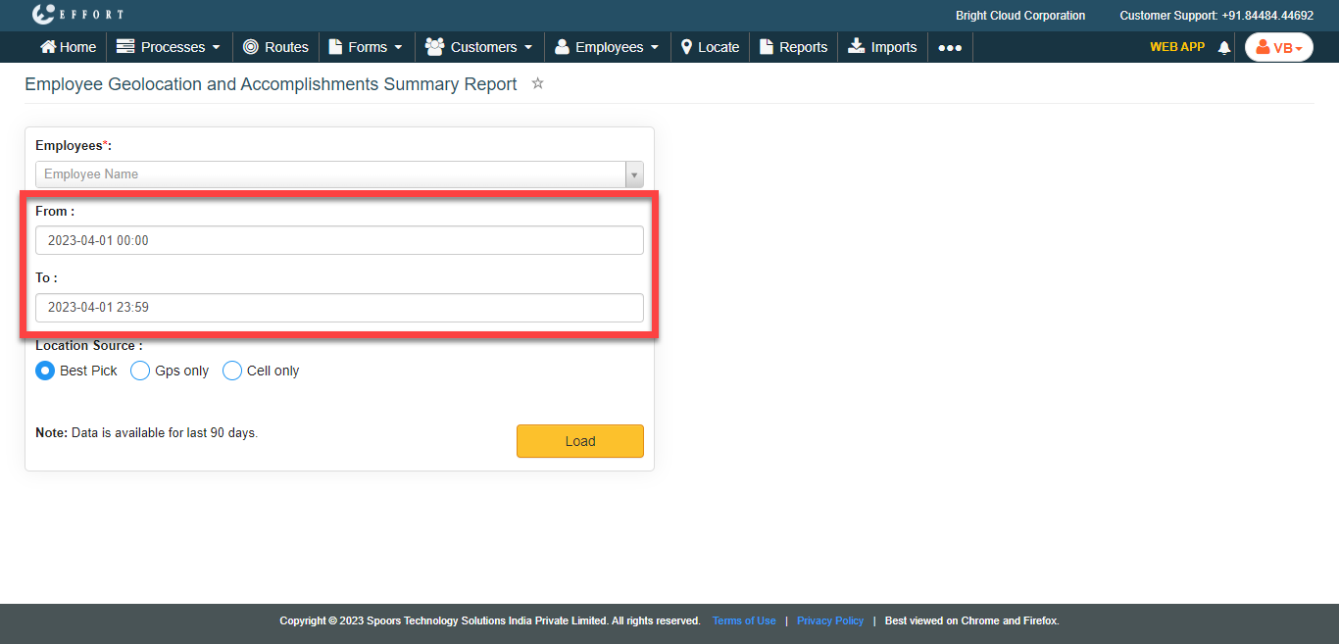The image size is (1339, 644).
Task: Open the VB user account dropdown
Action: [1278, 47]
